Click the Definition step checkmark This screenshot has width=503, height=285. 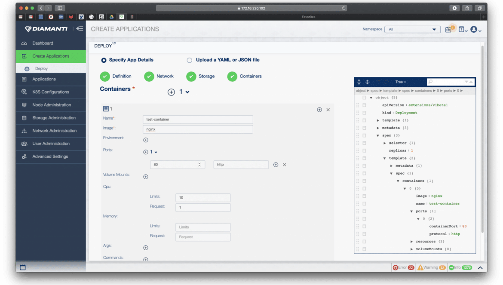105,76
